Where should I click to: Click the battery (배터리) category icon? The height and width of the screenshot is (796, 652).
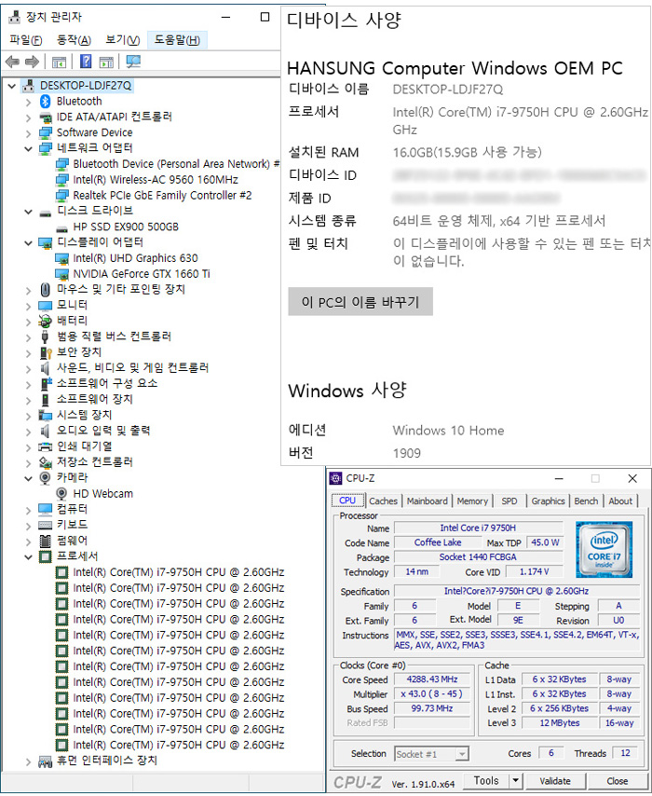pos(45,321)
